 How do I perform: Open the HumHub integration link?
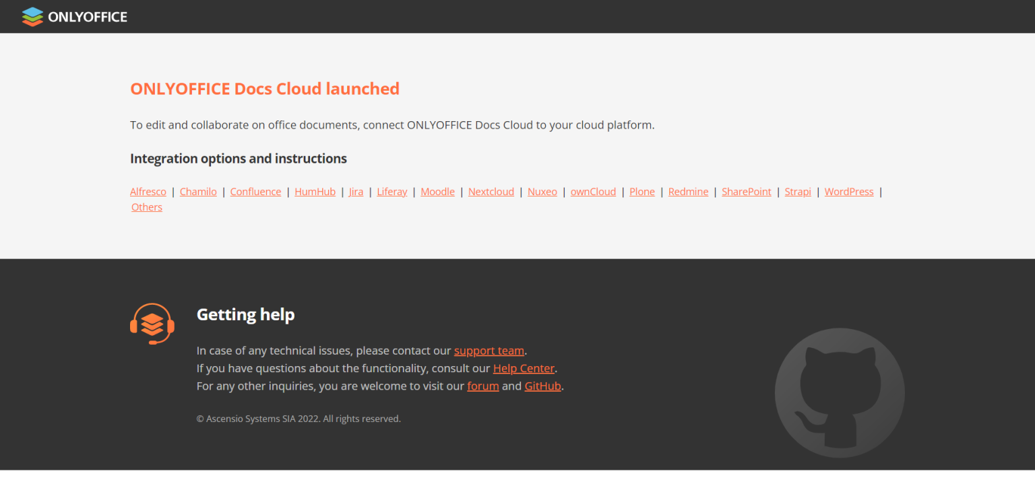pos(315,192)
